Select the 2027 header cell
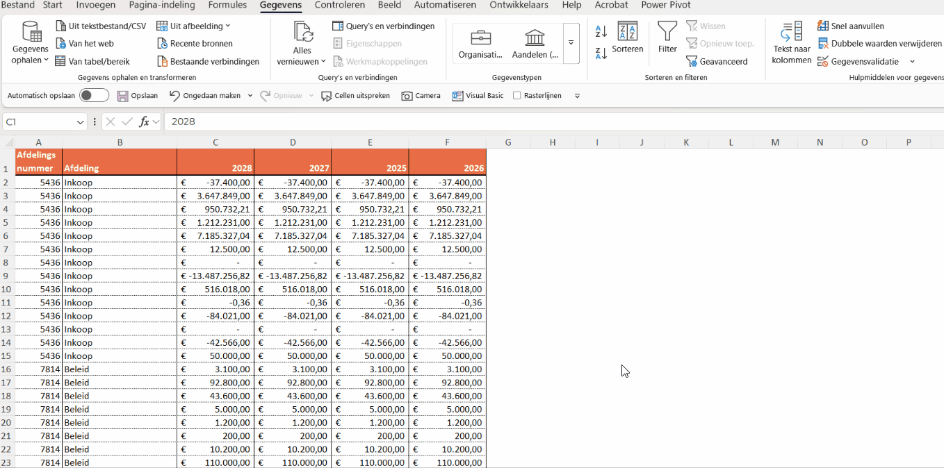Image resolution: width=944 pixels, height=468 pixels. [293, 162]
